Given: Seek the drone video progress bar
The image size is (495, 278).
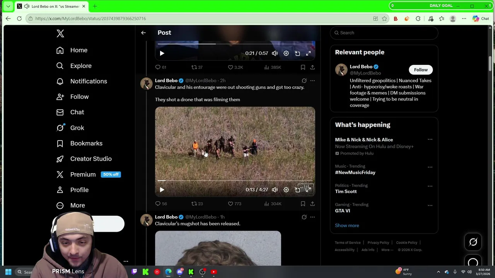Looking at the screenshot, I should (235, 180).
